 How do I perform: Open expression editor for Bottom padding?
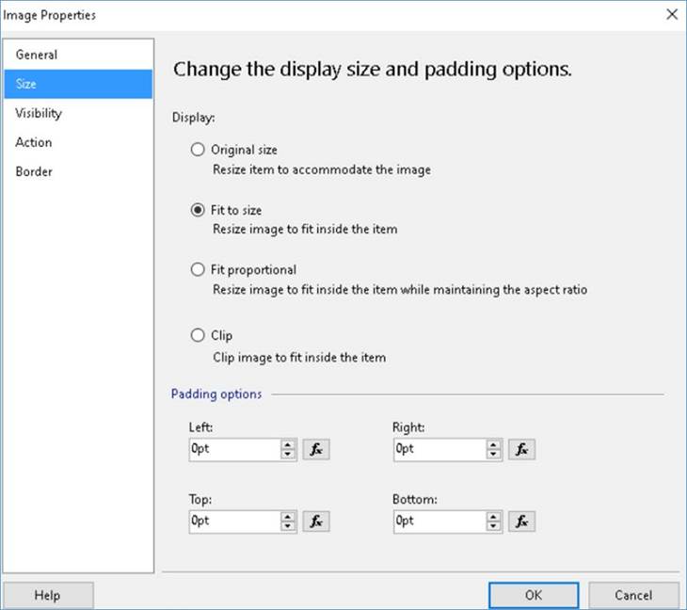521,521
